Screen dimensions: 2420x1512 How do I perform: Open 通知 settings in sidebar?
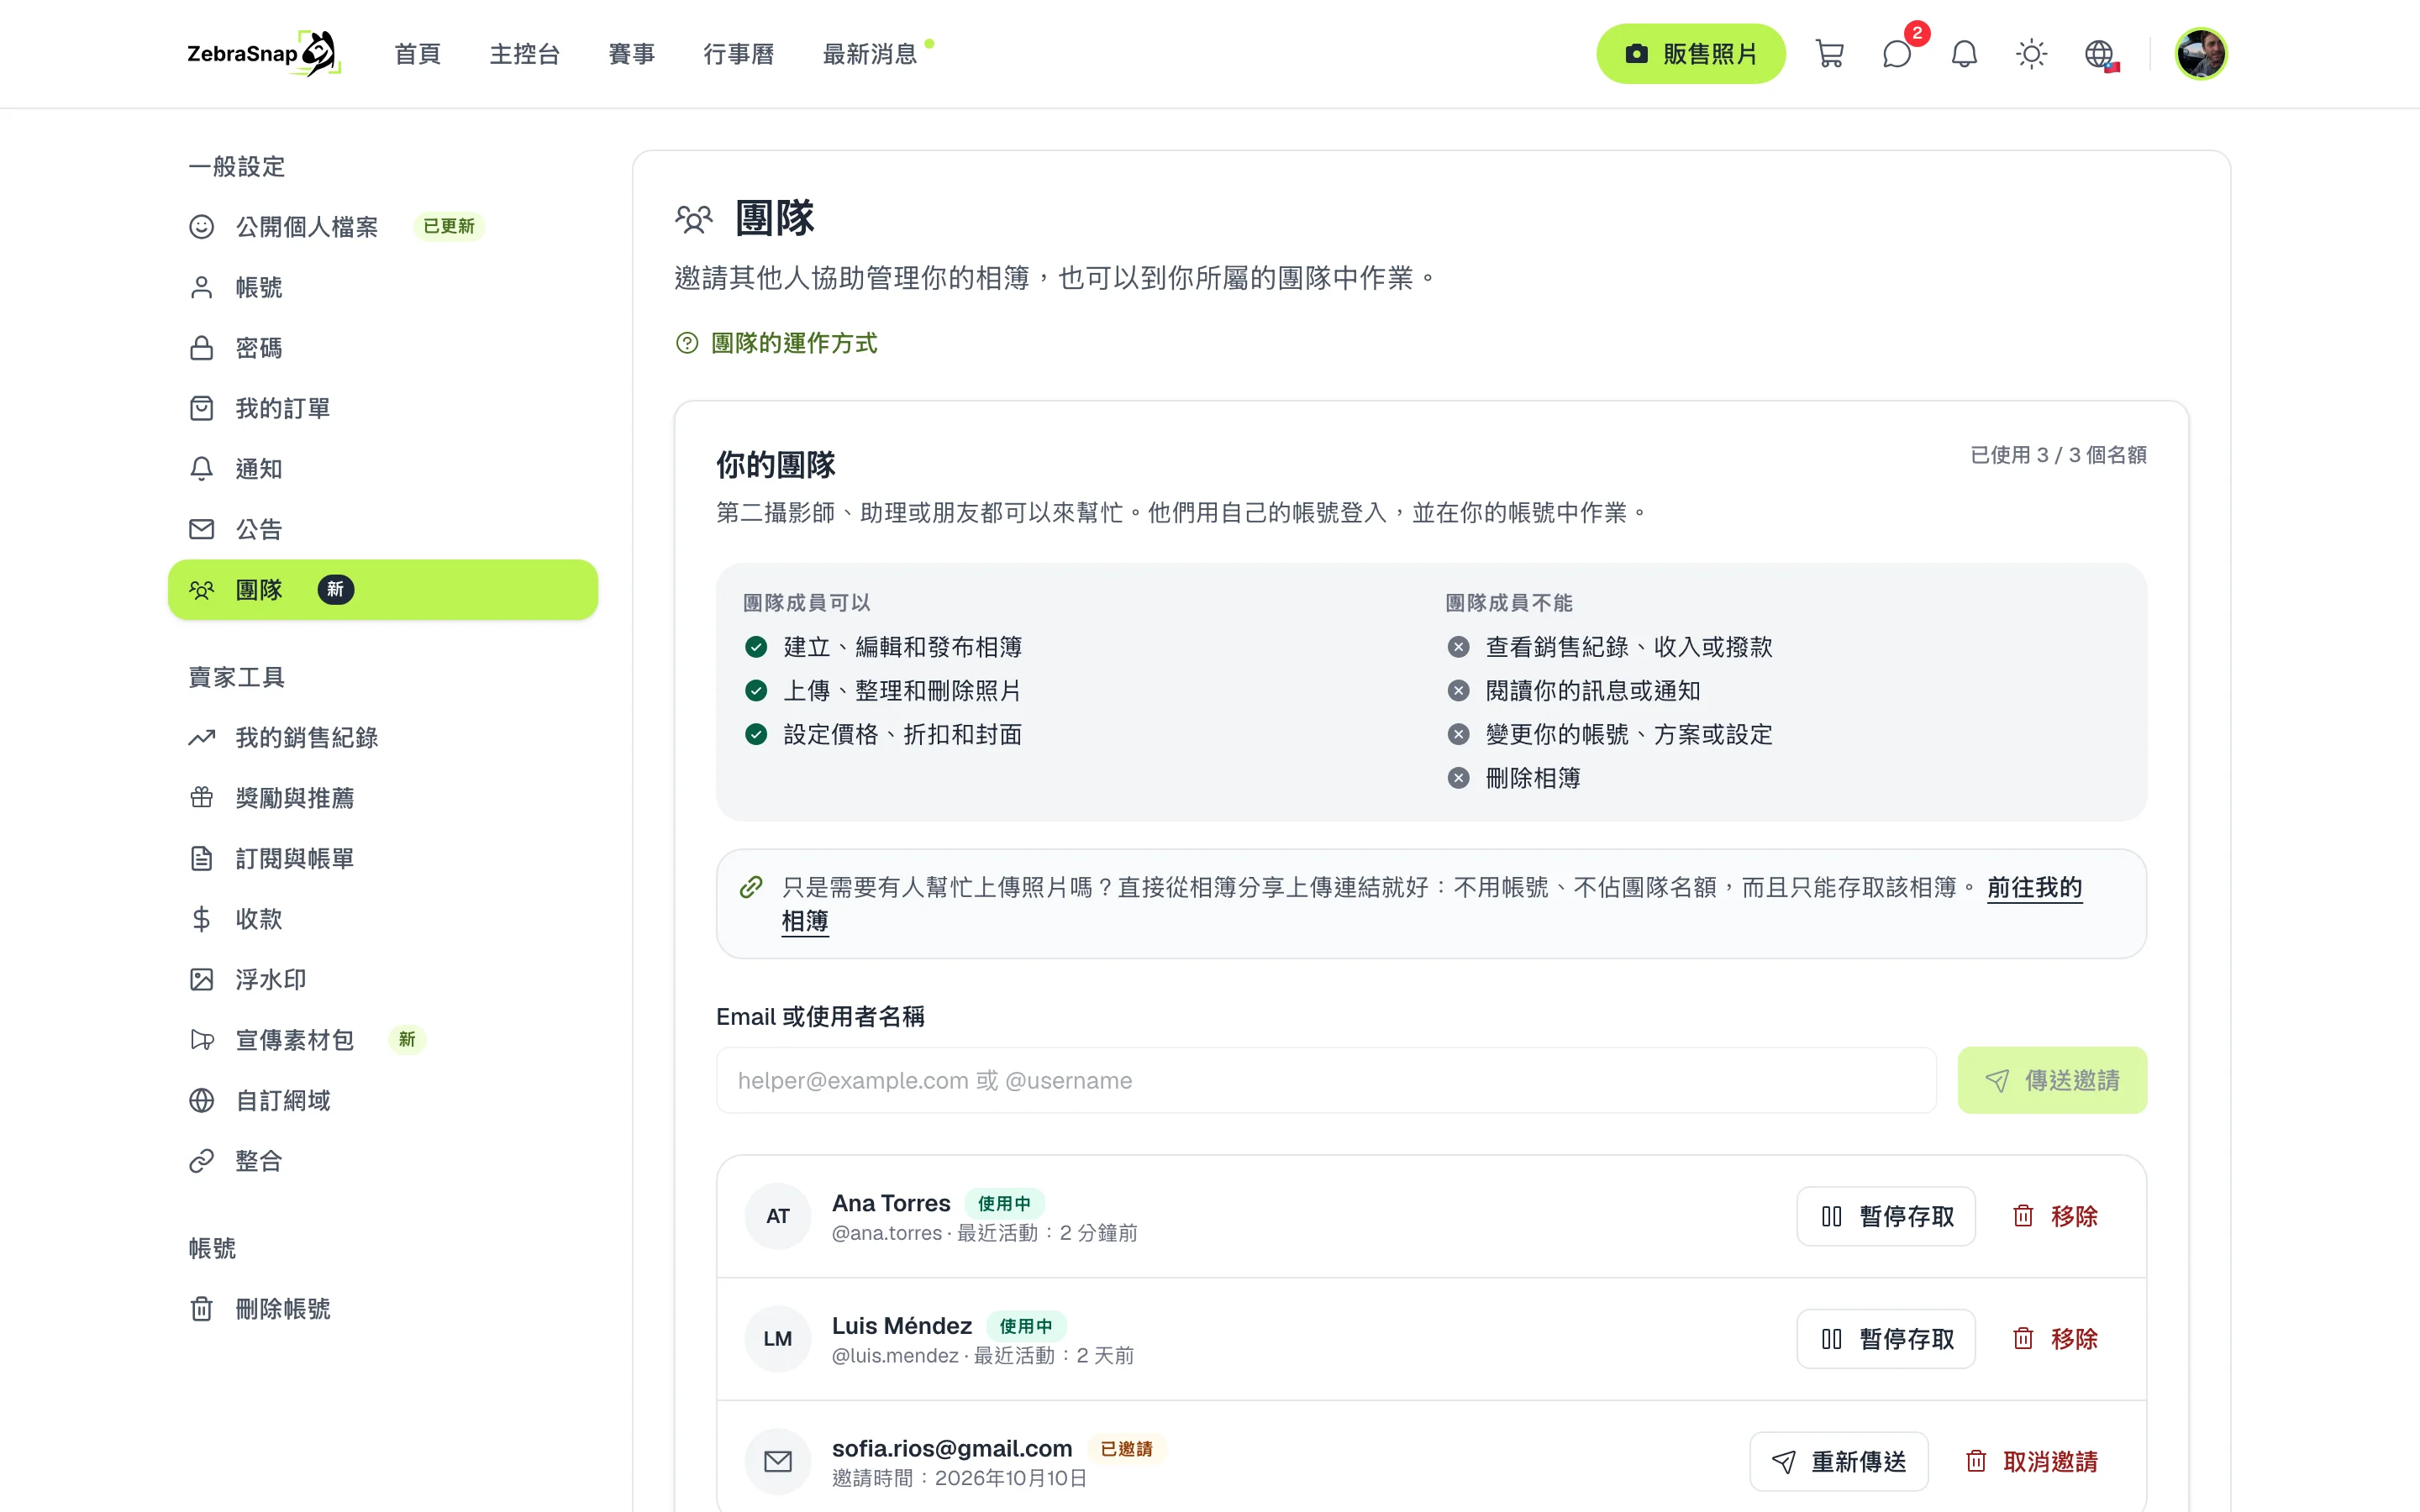(x=383, y=469)
